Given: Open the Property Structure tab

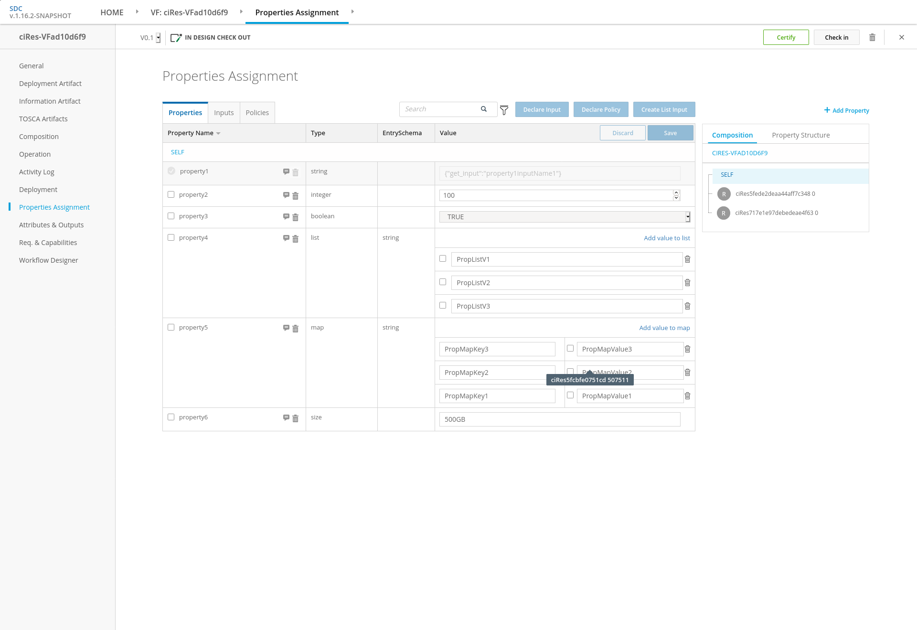Looking at the screenshot, I should pos(800,135).
